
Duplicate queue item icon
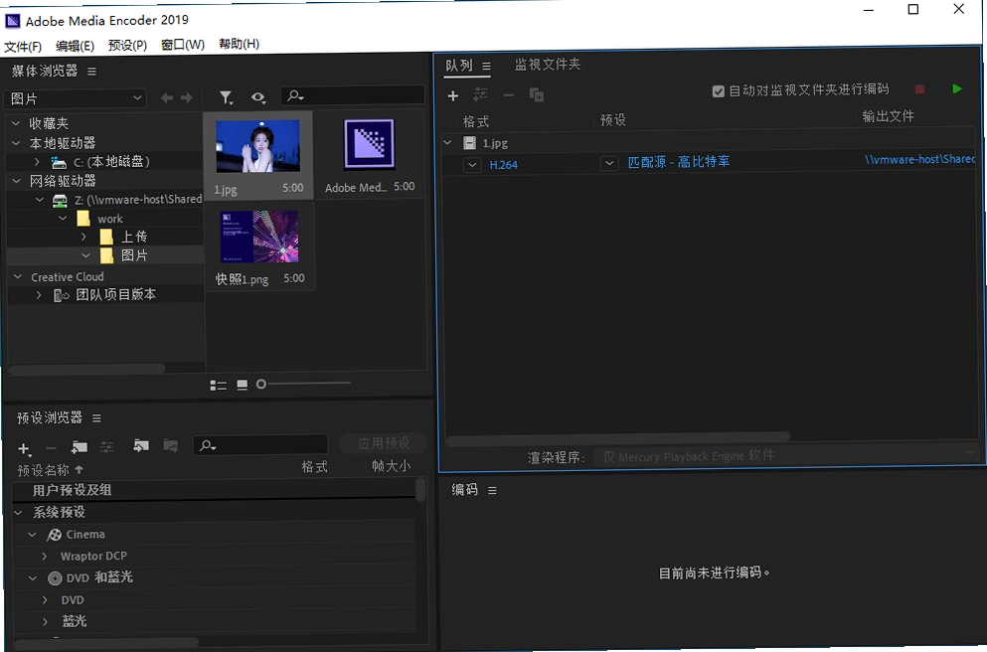point(537,94)
